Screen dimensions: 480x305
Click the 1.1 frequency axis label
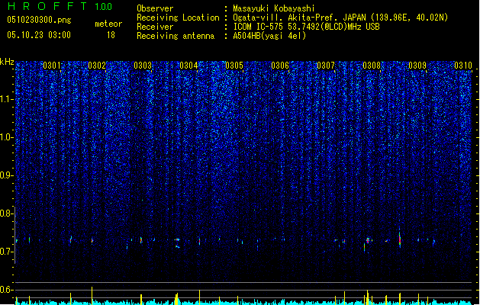(6, 99)
